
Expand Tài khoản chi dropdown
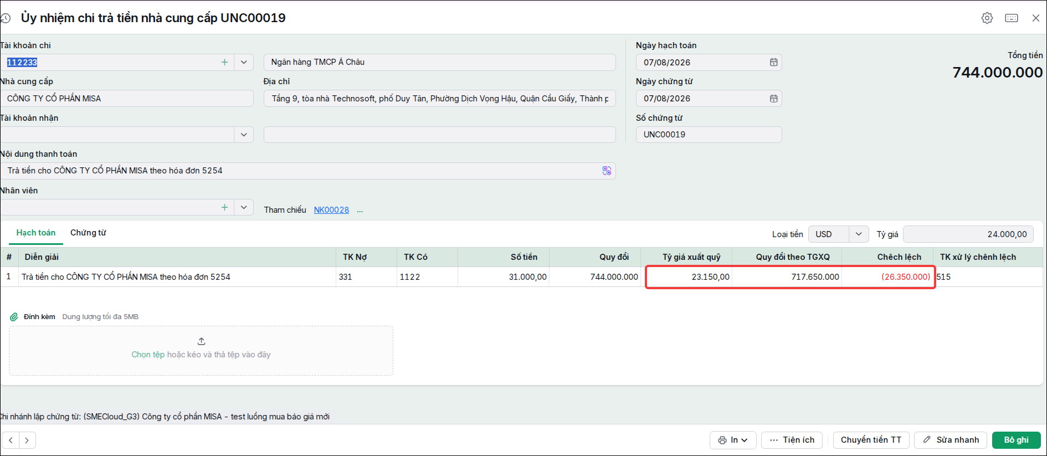click(x=244, y=62)
